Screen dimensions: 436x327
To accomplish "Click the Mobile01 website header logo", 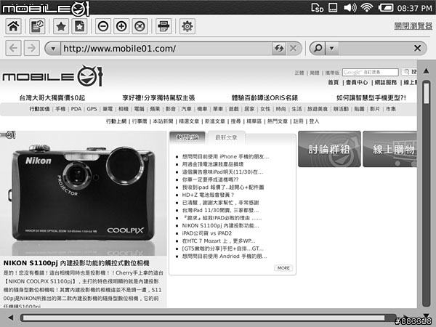I will [x=52, y=76].
